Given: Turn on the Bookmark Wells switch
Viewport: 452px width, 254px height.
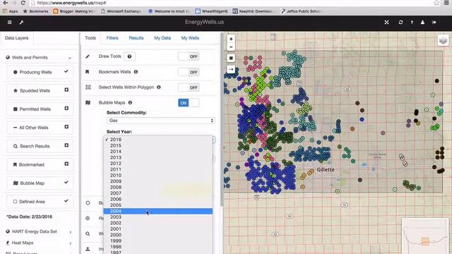Looking at the screenshot, I should [189, 72].
